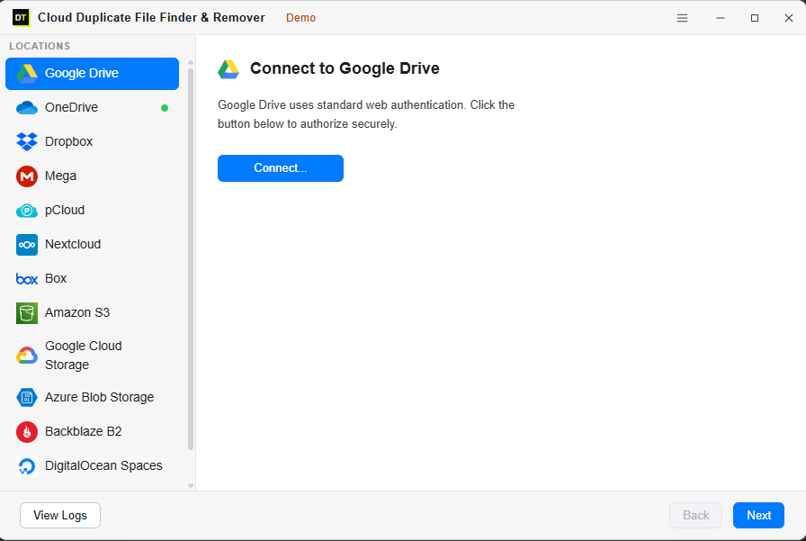
Task: Select Backblaze B2 in sidebar
Action: 92,431
